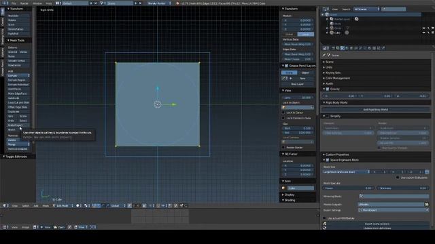Click the RenderLayers camera icon in Outliner
435x244 pixels.
[356, 19]
